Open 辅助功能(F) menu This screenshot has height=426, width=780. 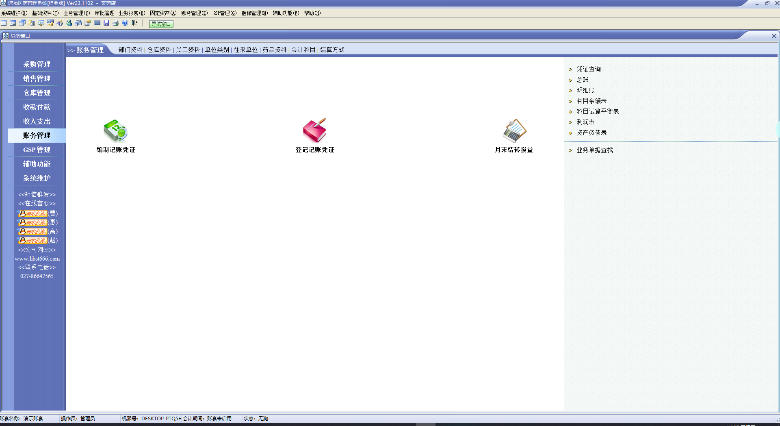[x=286, y=13]
